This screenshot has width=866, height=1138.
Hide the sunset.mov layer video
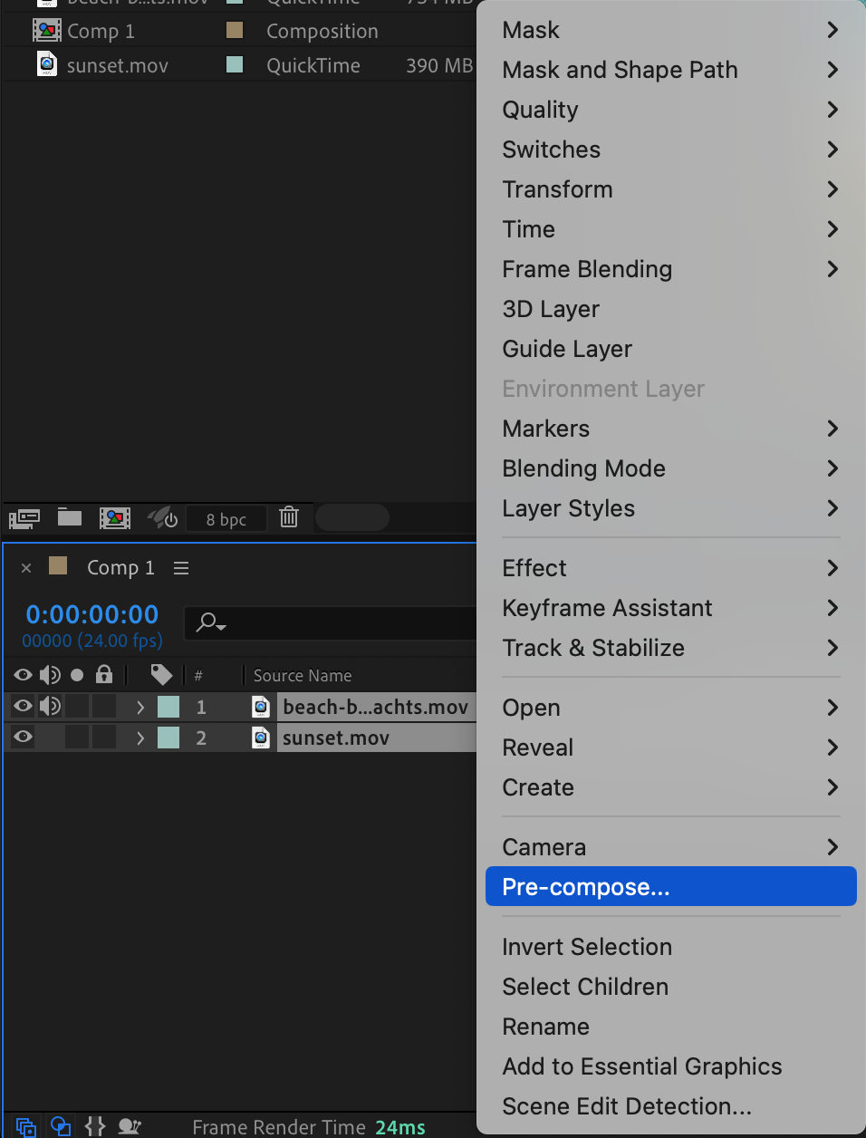(x=24, y=737)
